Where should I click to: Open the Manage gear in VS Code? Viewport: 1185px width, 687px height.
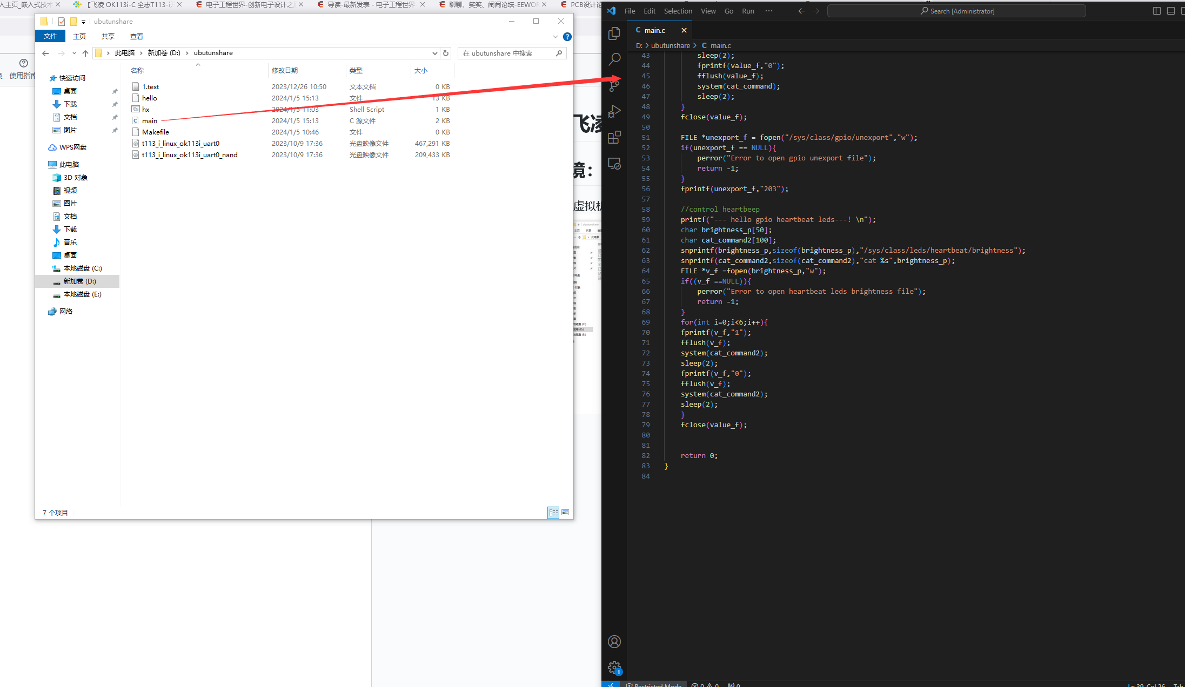[x=614, y=668]
